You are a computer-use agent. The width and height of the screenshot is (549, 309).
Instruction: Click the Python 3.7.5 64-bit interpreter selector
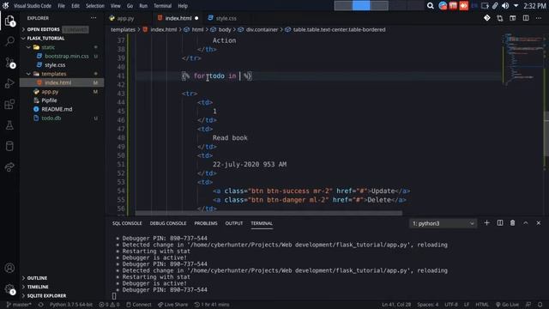tap(71, 305)
